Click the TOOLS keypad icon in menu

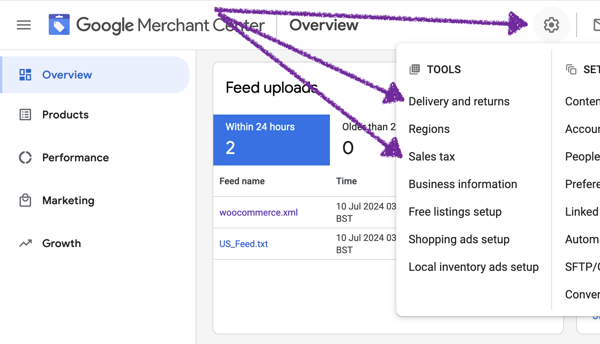(x=415, y=69)
